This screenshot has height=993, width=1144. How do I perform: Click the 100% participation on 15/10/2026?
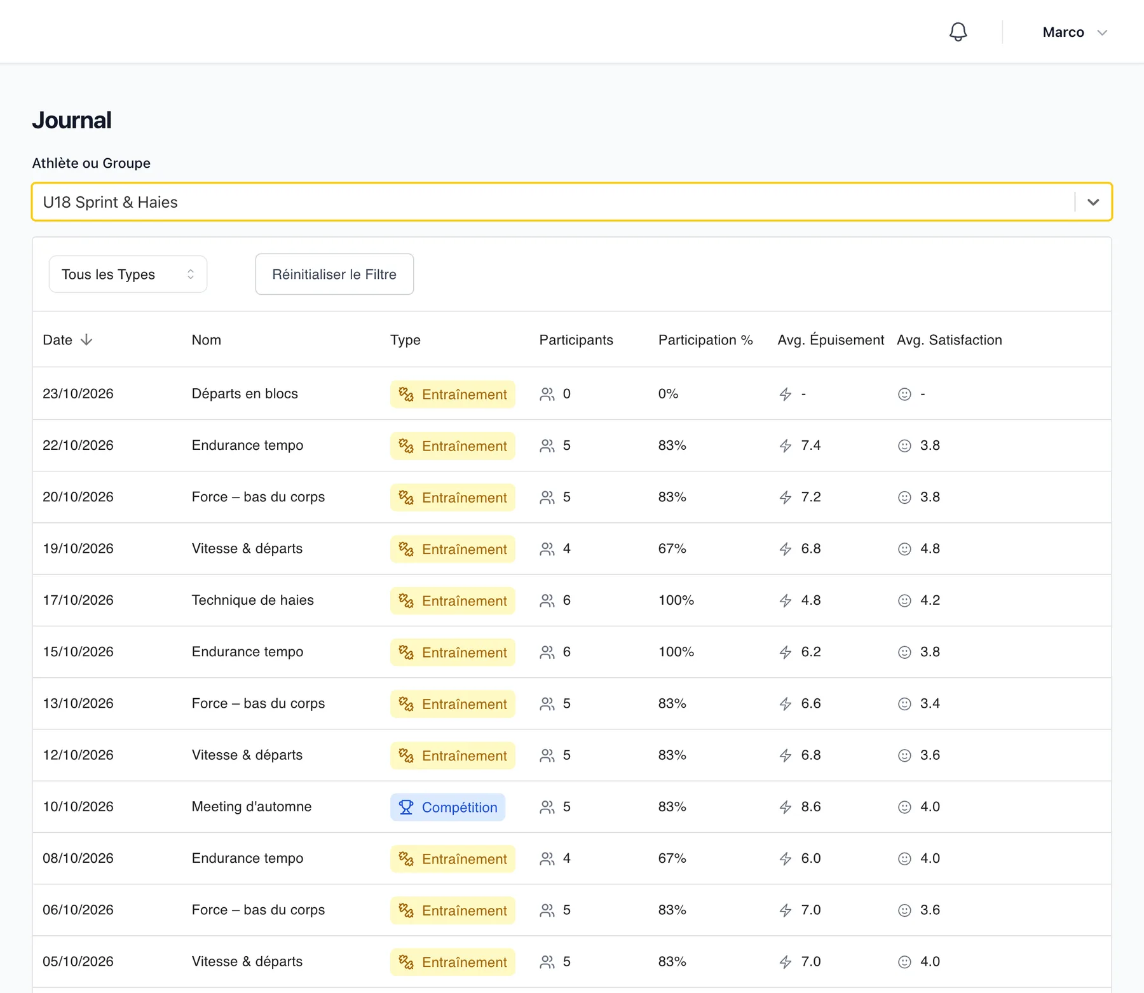[676, 652]
